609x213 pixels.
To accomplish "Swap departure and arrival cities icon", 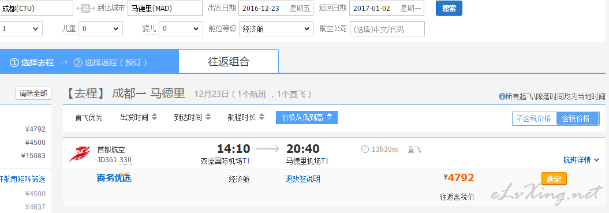I will [85, 8].
